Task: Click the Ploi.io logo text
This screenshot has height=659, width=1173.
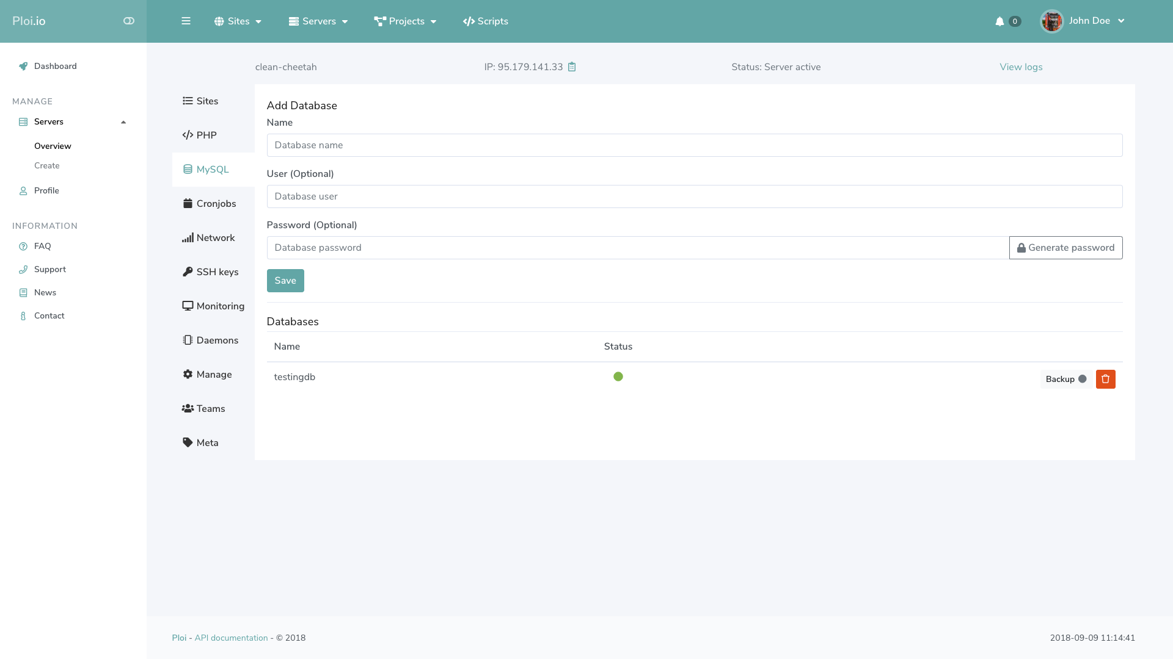Action: pos(29,21)
